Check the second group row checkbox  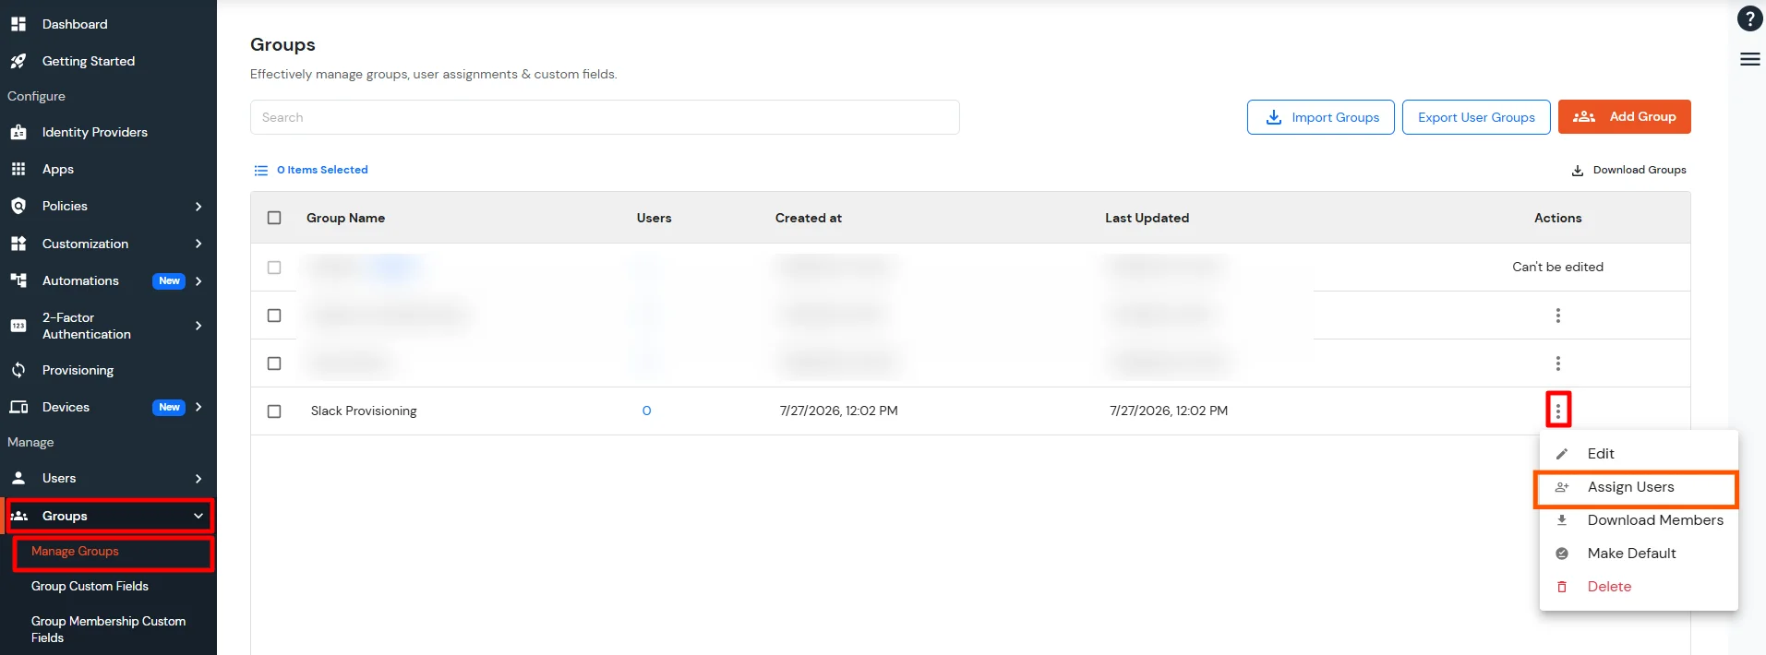[274, 316]
